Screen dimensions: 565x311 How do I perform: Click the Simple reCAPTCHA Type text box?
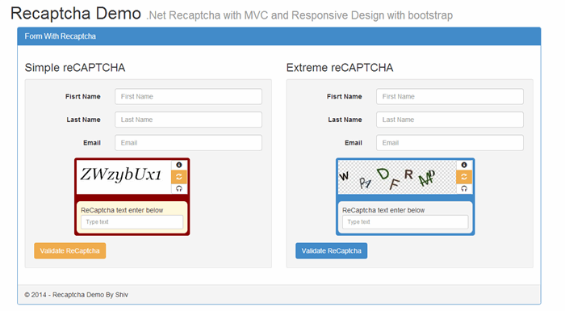pos(132,222)
